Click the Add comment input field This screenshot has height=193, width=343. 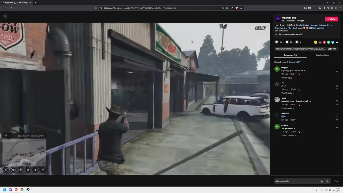coord(297,181)
